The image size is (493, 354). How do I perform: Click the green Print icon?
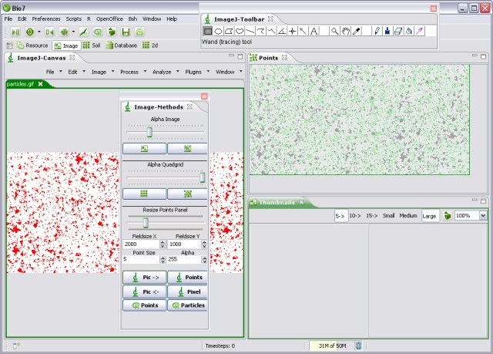pyautogui.click(x=139, y=32)
